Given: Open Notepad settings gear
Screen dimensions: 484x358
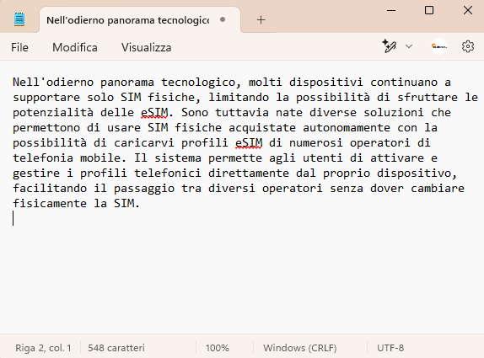Looking at the screenshot, I should [468, 46].
